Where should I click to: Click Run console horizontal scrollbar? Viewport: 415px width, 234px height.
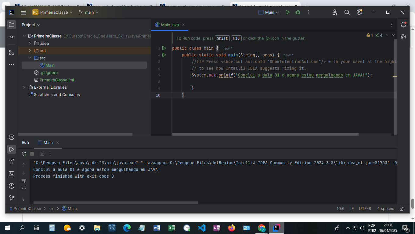(116, 203)
